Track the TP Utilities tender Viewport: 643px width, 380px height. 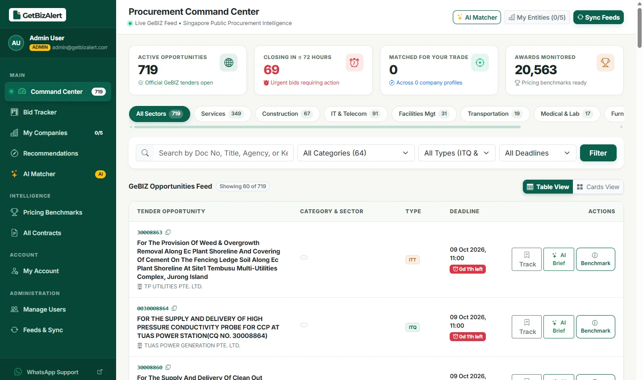point(527,259)
